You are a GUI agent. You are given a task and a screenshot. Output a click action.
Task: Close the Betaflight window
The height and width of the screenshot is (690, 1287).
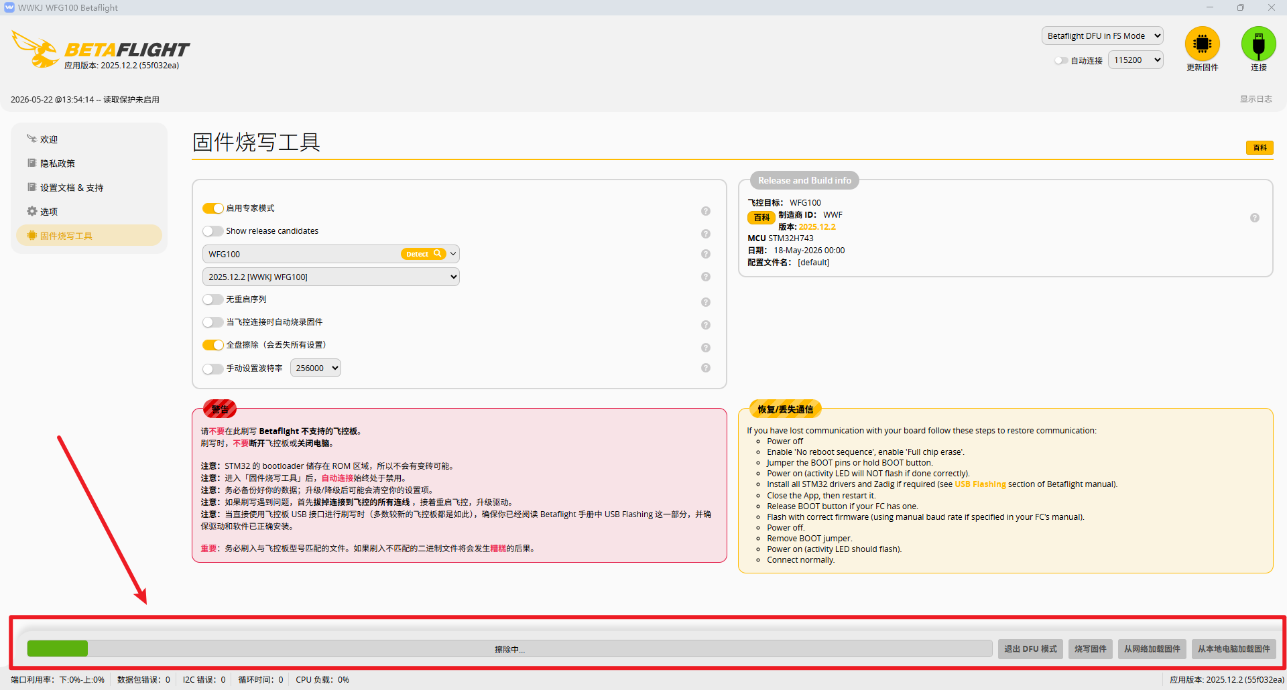(x=1272, y=7)
